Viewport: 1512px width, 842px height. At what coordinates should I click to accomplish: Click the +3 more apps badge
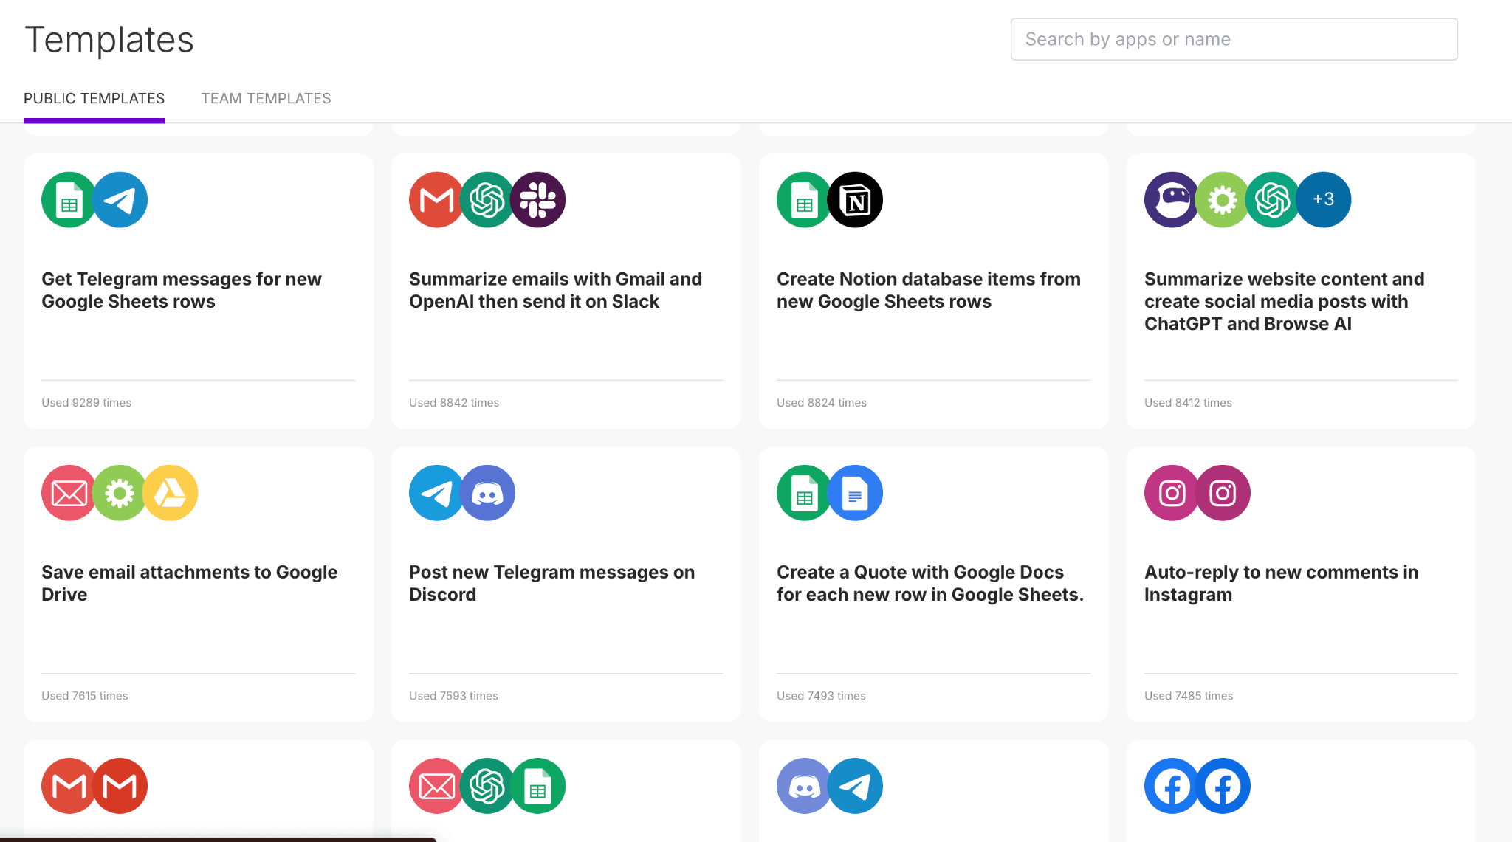[x=1324, y=200]
